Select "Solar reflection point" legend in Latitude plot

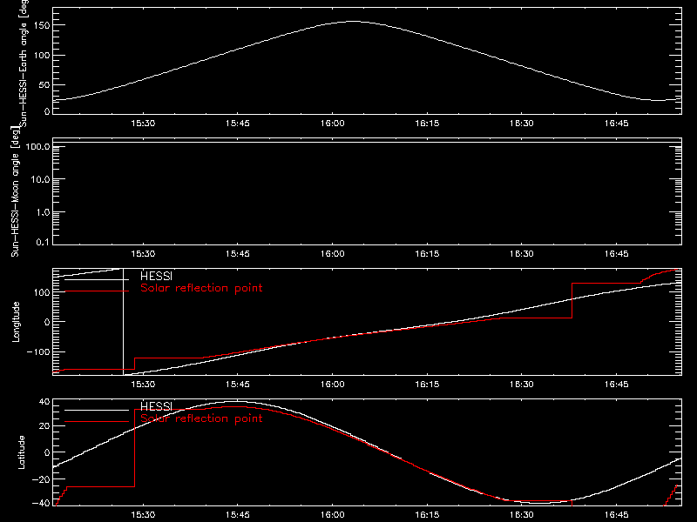click(201, 418)
